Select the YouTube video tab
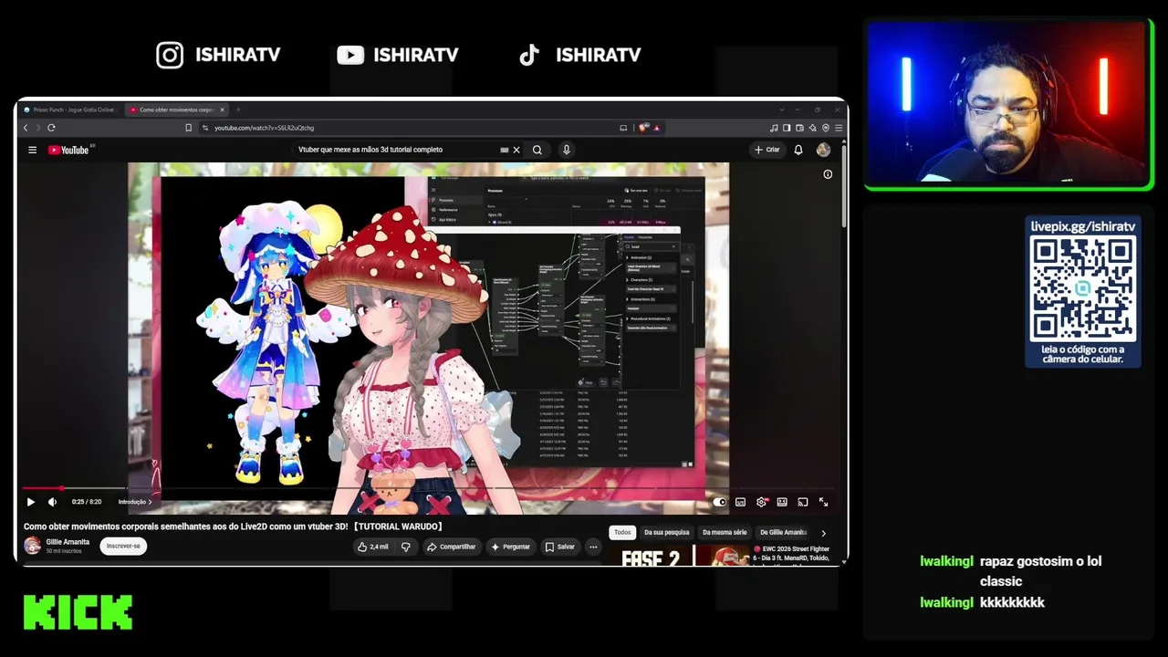The width and height of the screenshot is (1168, 657). [x=176, y=109]
